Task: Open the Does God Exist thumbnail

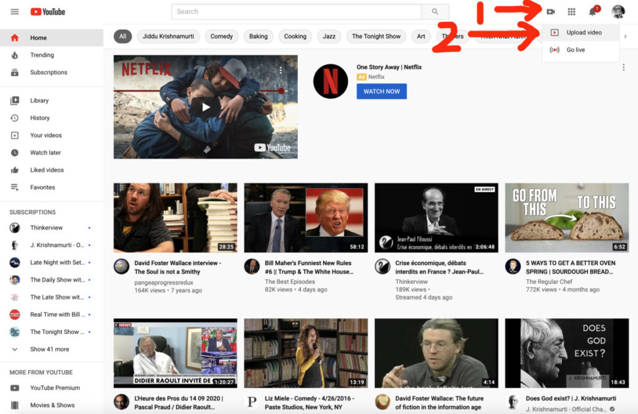Action: point(567,354)
